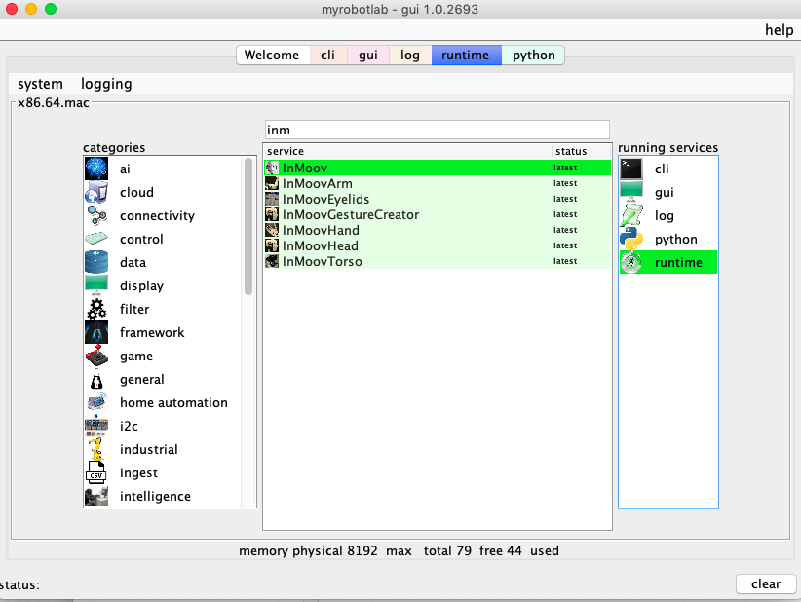Select the framework category label
Viewport: 801px width, 602px height.
tap(152, 332)
